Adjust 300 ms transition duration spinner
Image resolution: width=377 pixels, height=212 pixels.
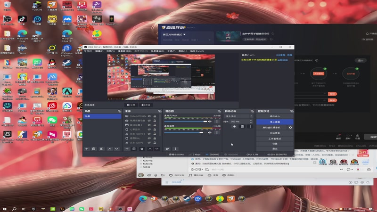(x=251, y=122)
